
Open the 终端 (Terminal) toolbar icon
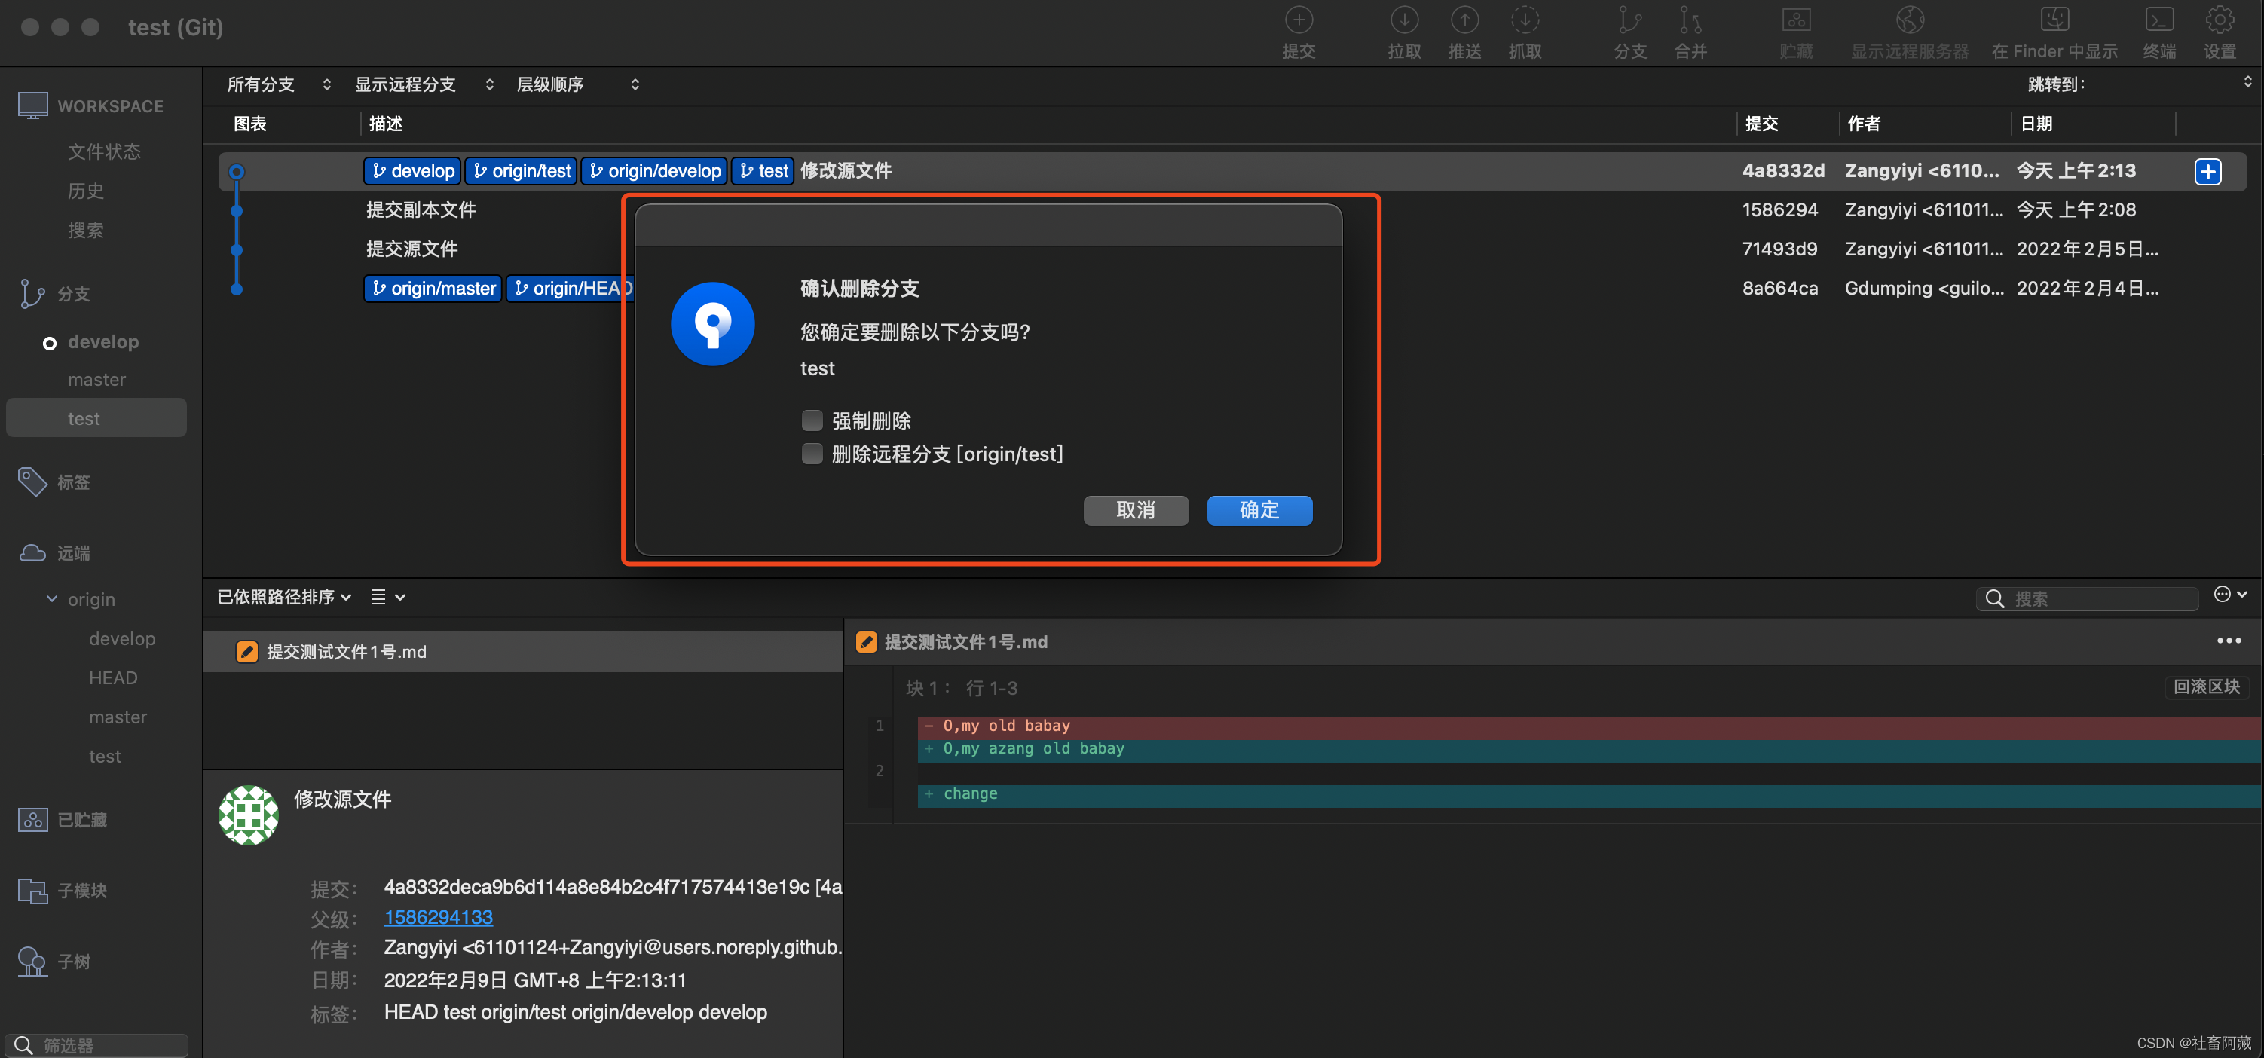[2158, 21]
